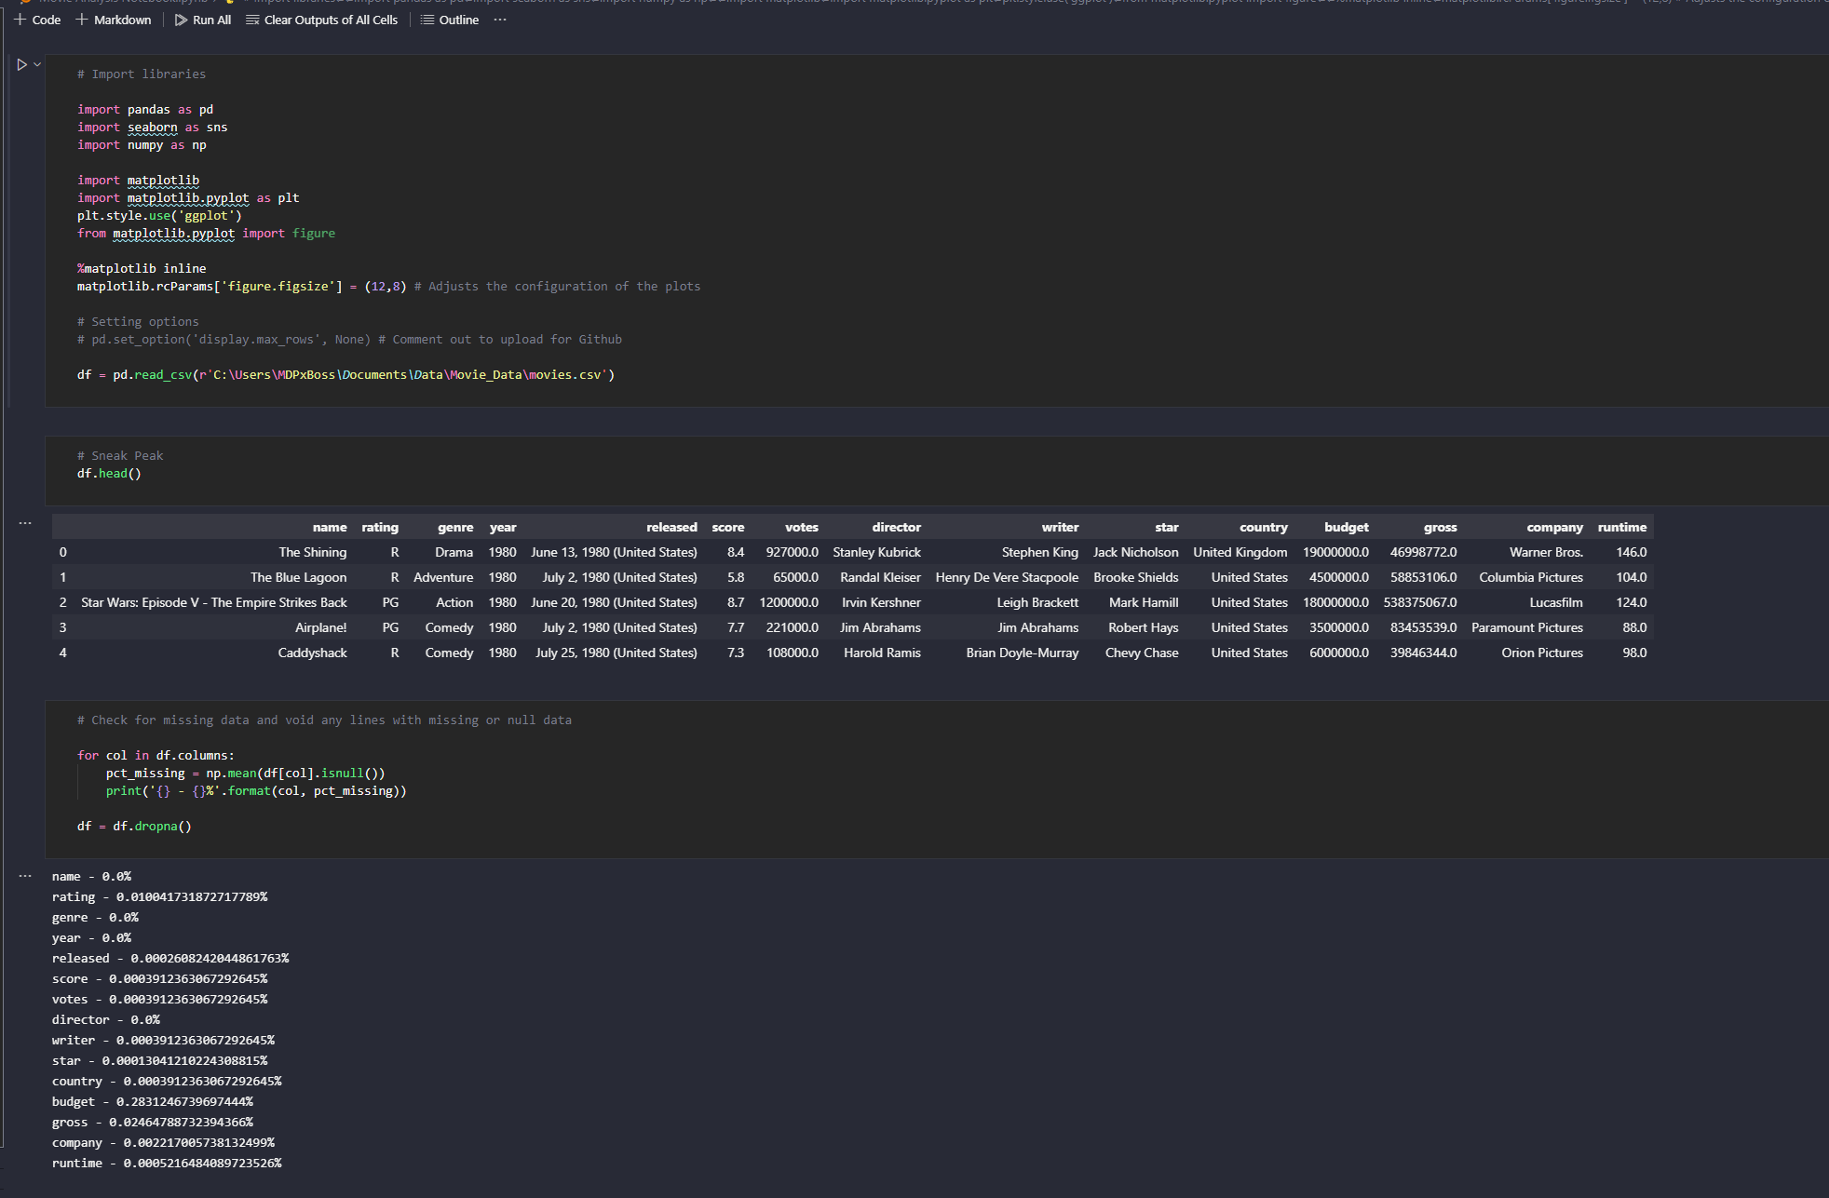This screenshot has width=1829, height=1198.
Task: Click released cell 'June 13, 1980 (United States)'
Action: [x=615, y=552]
